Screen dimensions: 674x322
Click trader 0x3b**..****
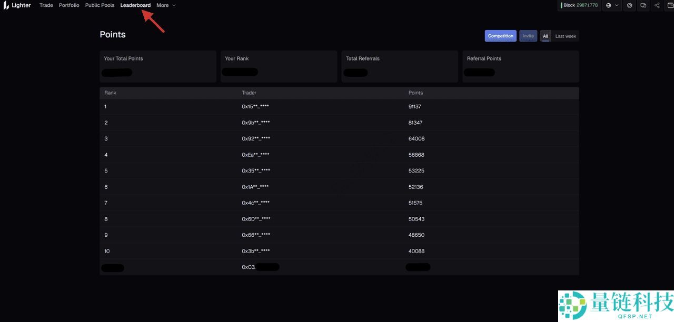(256, 251)
